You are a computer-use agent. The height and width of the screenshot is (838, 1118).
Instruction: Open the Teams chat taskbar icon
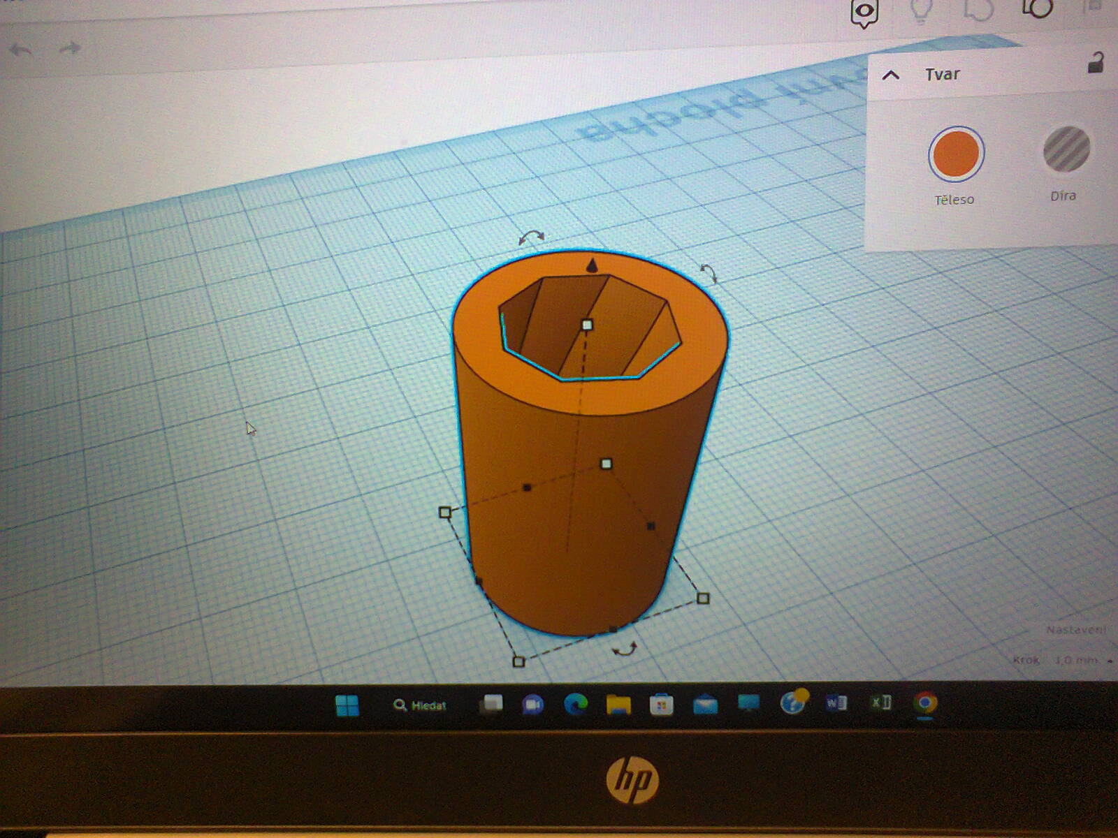click(532, 705)
